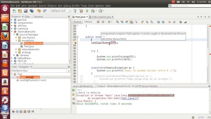Select the Output - SistemaBancario (run) tab
Viewport: 211px width, 119px height.
point(114,86)
